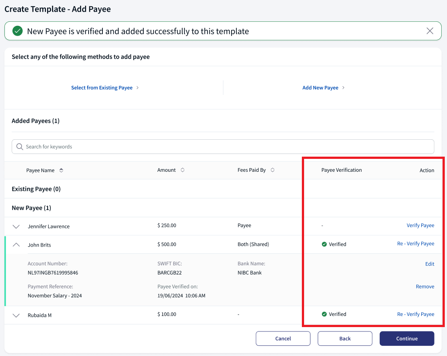Viewport: 447px width, 356px height.
Task: Click the Existing Payee (0) group heading
Action: pyautogui.click(x=36, y=189)
